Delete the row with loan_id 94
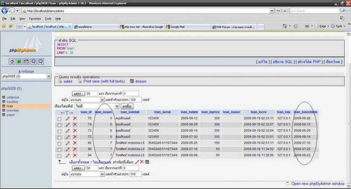The height and width of the screenshot is (189, 351). (75, 155)
